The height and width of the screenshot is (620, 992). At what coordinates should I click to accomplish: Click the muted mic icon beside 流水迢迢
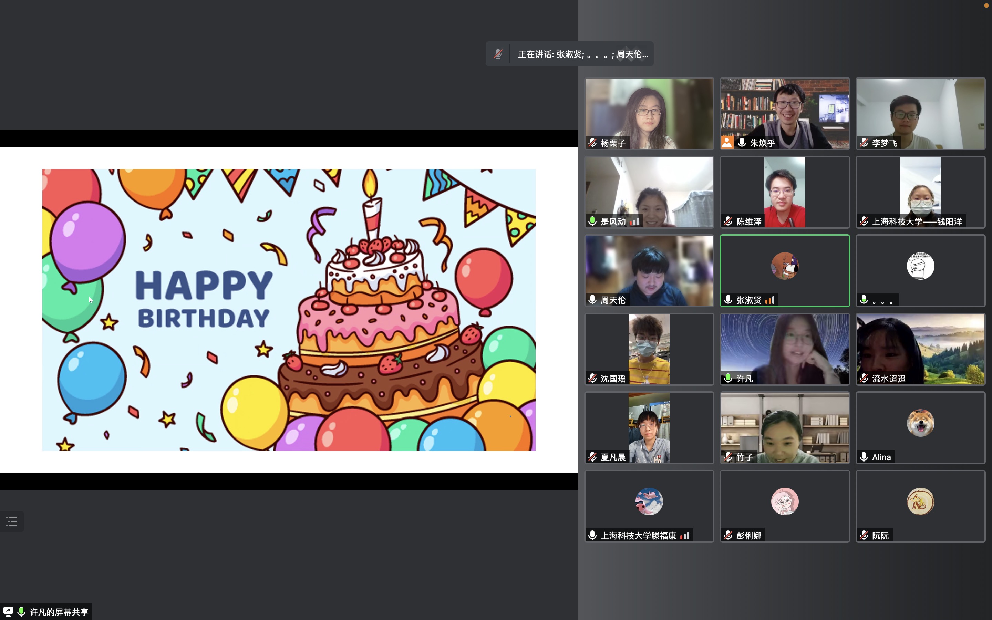(864, 378)
